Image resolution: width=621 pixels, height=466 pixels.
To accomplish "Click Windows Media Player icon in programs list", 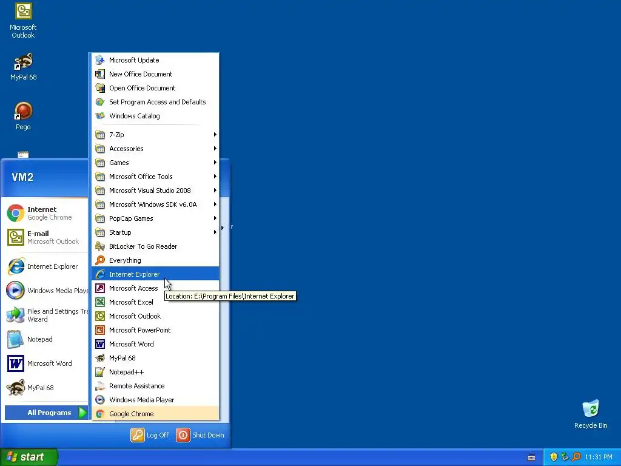I will 100,400.
